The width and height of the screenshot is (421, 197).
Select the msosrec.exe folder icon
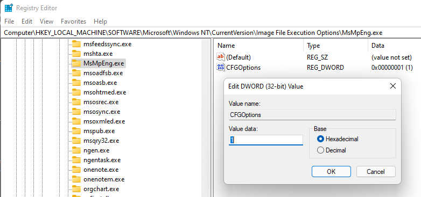click(x=76, y=102)
